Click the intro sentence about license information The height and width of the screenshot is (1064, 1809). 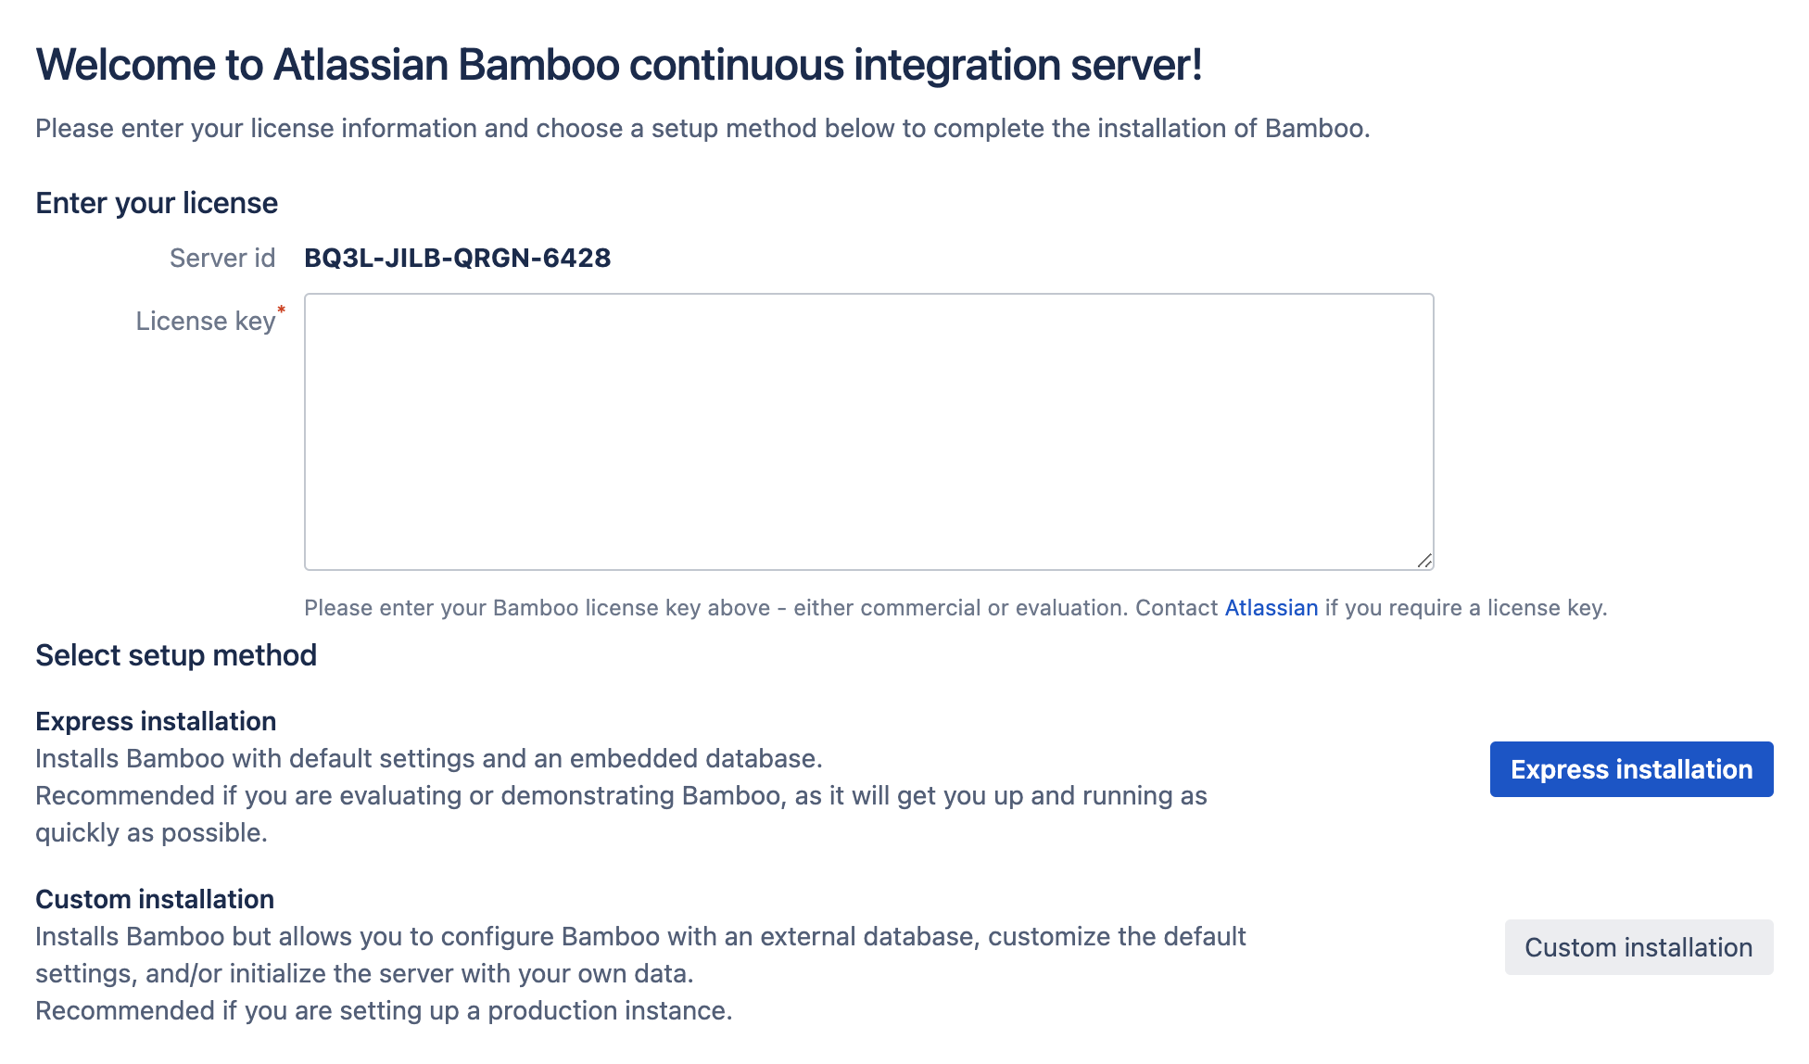coord(702,128)
